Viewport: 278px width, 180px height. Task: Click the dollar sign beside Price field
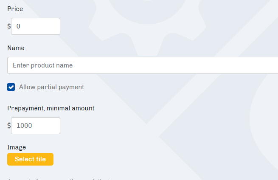[x=9, y=26]
